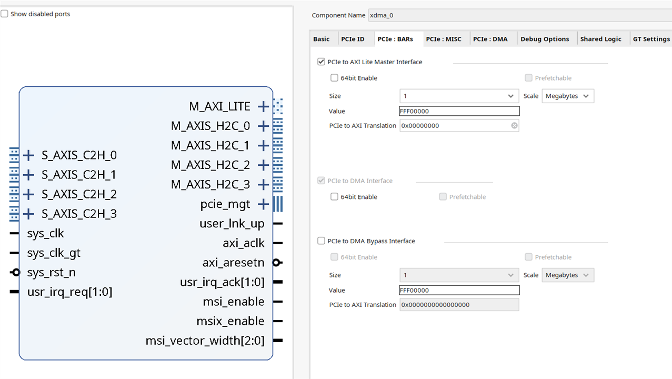The image size is (672, 379).
Task: Expand the M_AXIS_H2C_3 port plus icon
Action: 264,185
